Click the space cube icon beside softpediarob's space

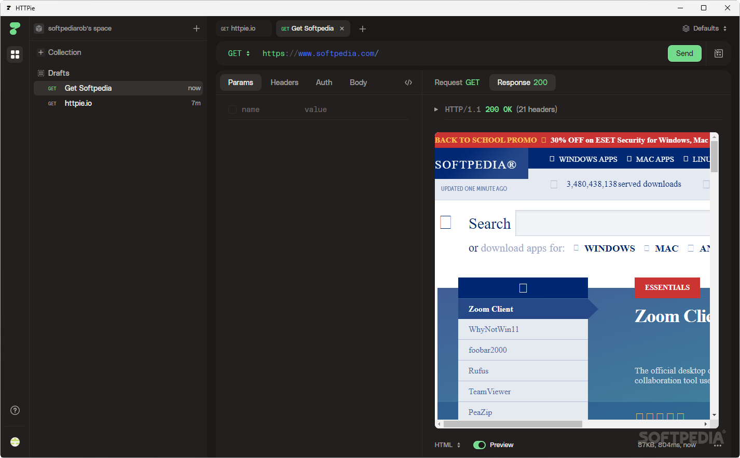[x=39, y=29]
